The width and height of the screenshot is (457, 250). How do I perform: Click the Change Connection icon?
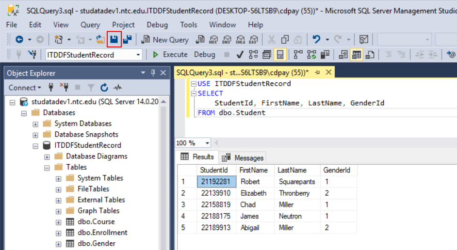[x=33, y=54]
